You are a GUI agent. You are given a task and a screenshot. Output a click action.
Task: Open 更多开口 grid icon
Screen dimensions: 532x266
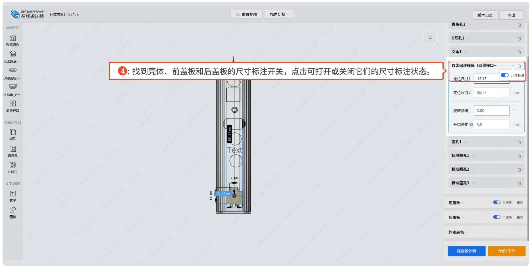click(x=13, y=104)
